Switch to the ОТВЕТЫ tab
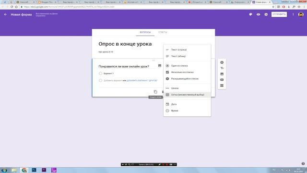The width and height of the screenshot is (307, 173). [163, 32]
